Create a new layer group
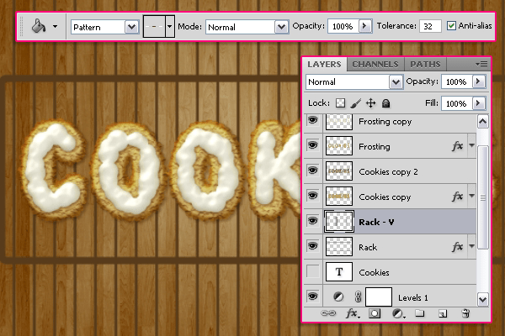 (420, 312)
